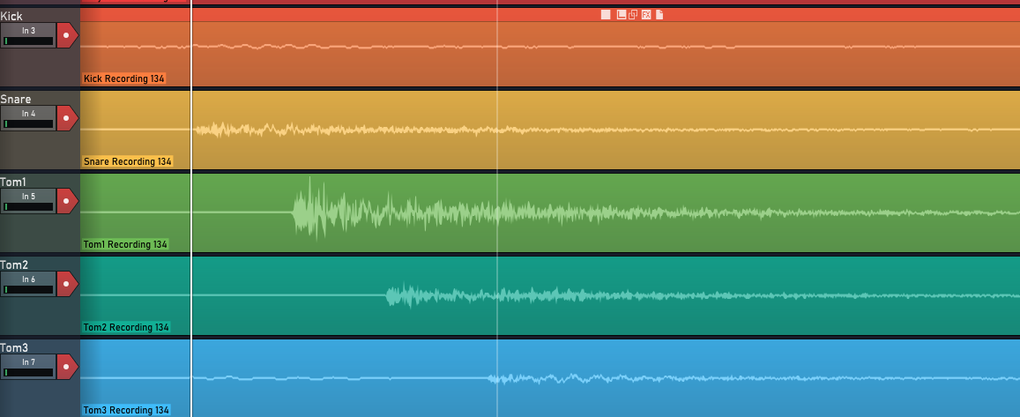Open the In 7 input selector on Tom3
The width and height of the screenshot is (1020, 417).
click(x=28, y=362)
